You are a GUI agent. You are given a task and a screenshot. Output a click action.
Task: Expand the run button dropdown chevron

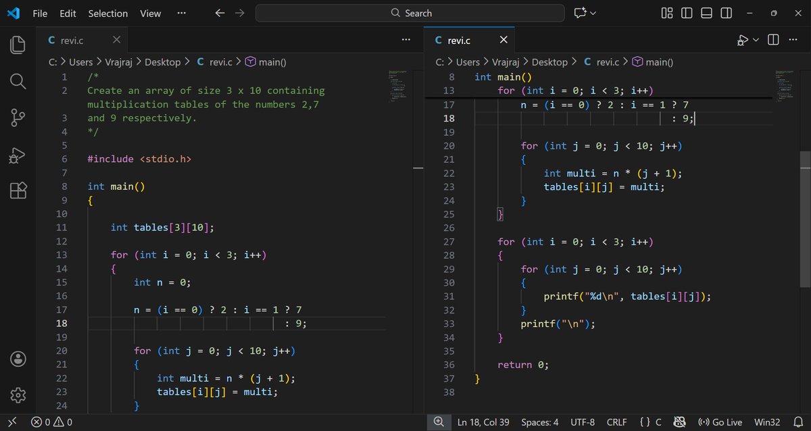point(756,41)
